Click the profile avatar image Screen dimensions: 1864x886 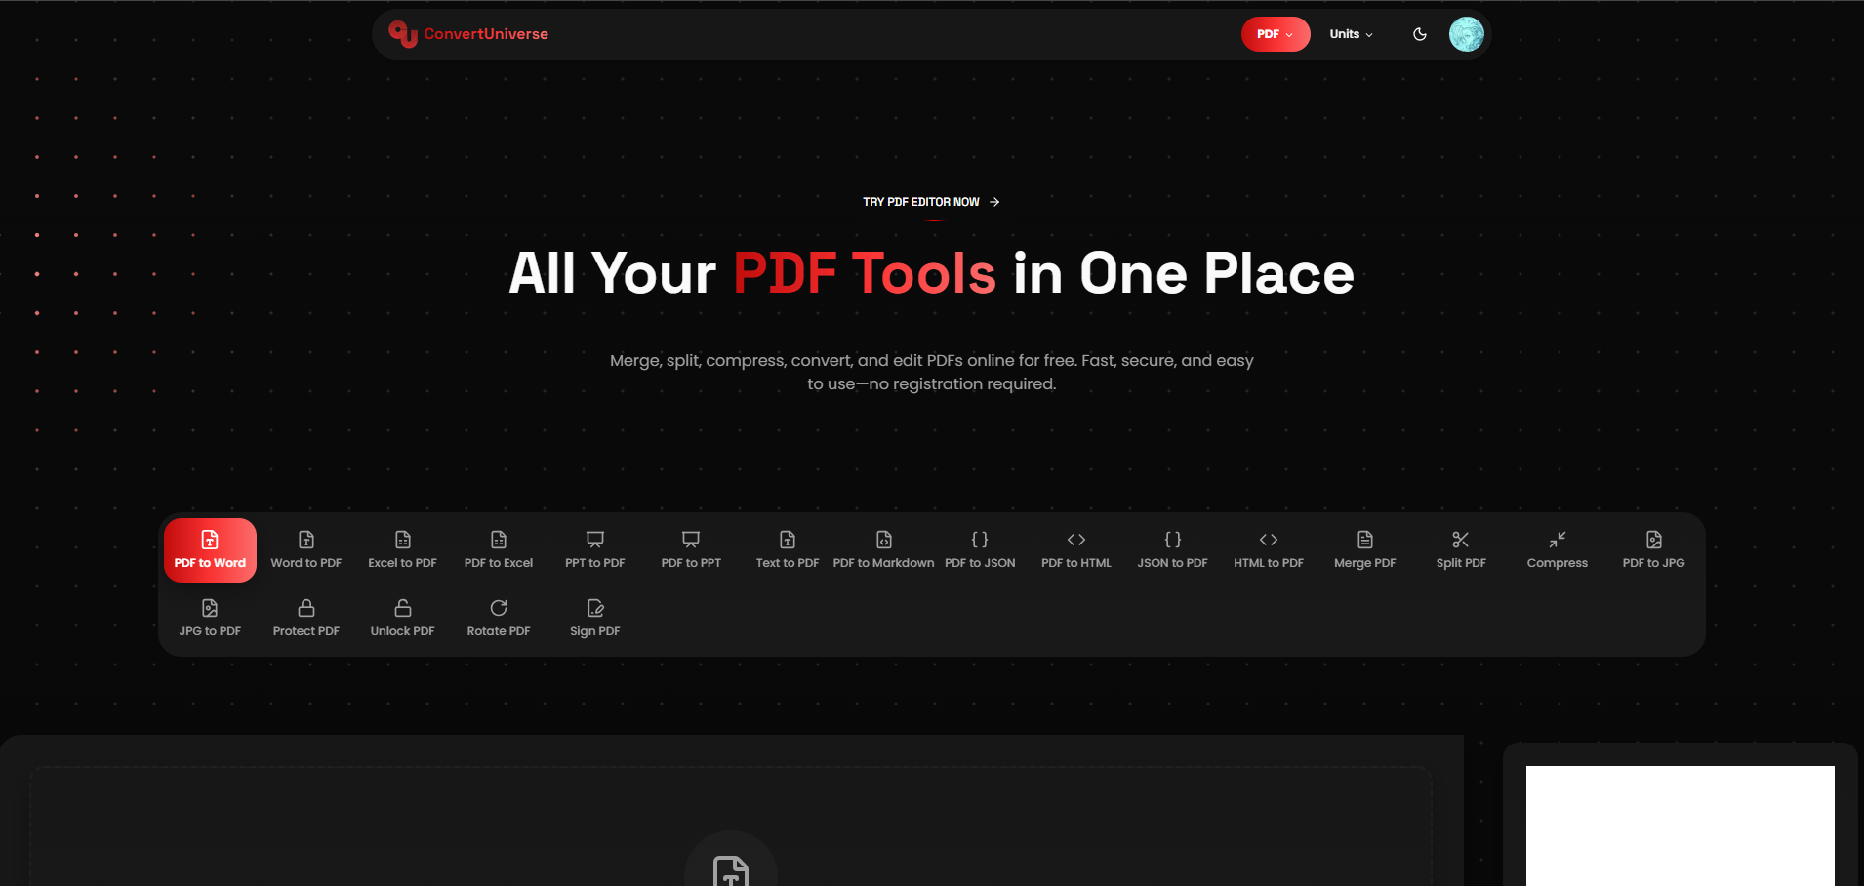pyautogui.click(x=1466, y=33)
